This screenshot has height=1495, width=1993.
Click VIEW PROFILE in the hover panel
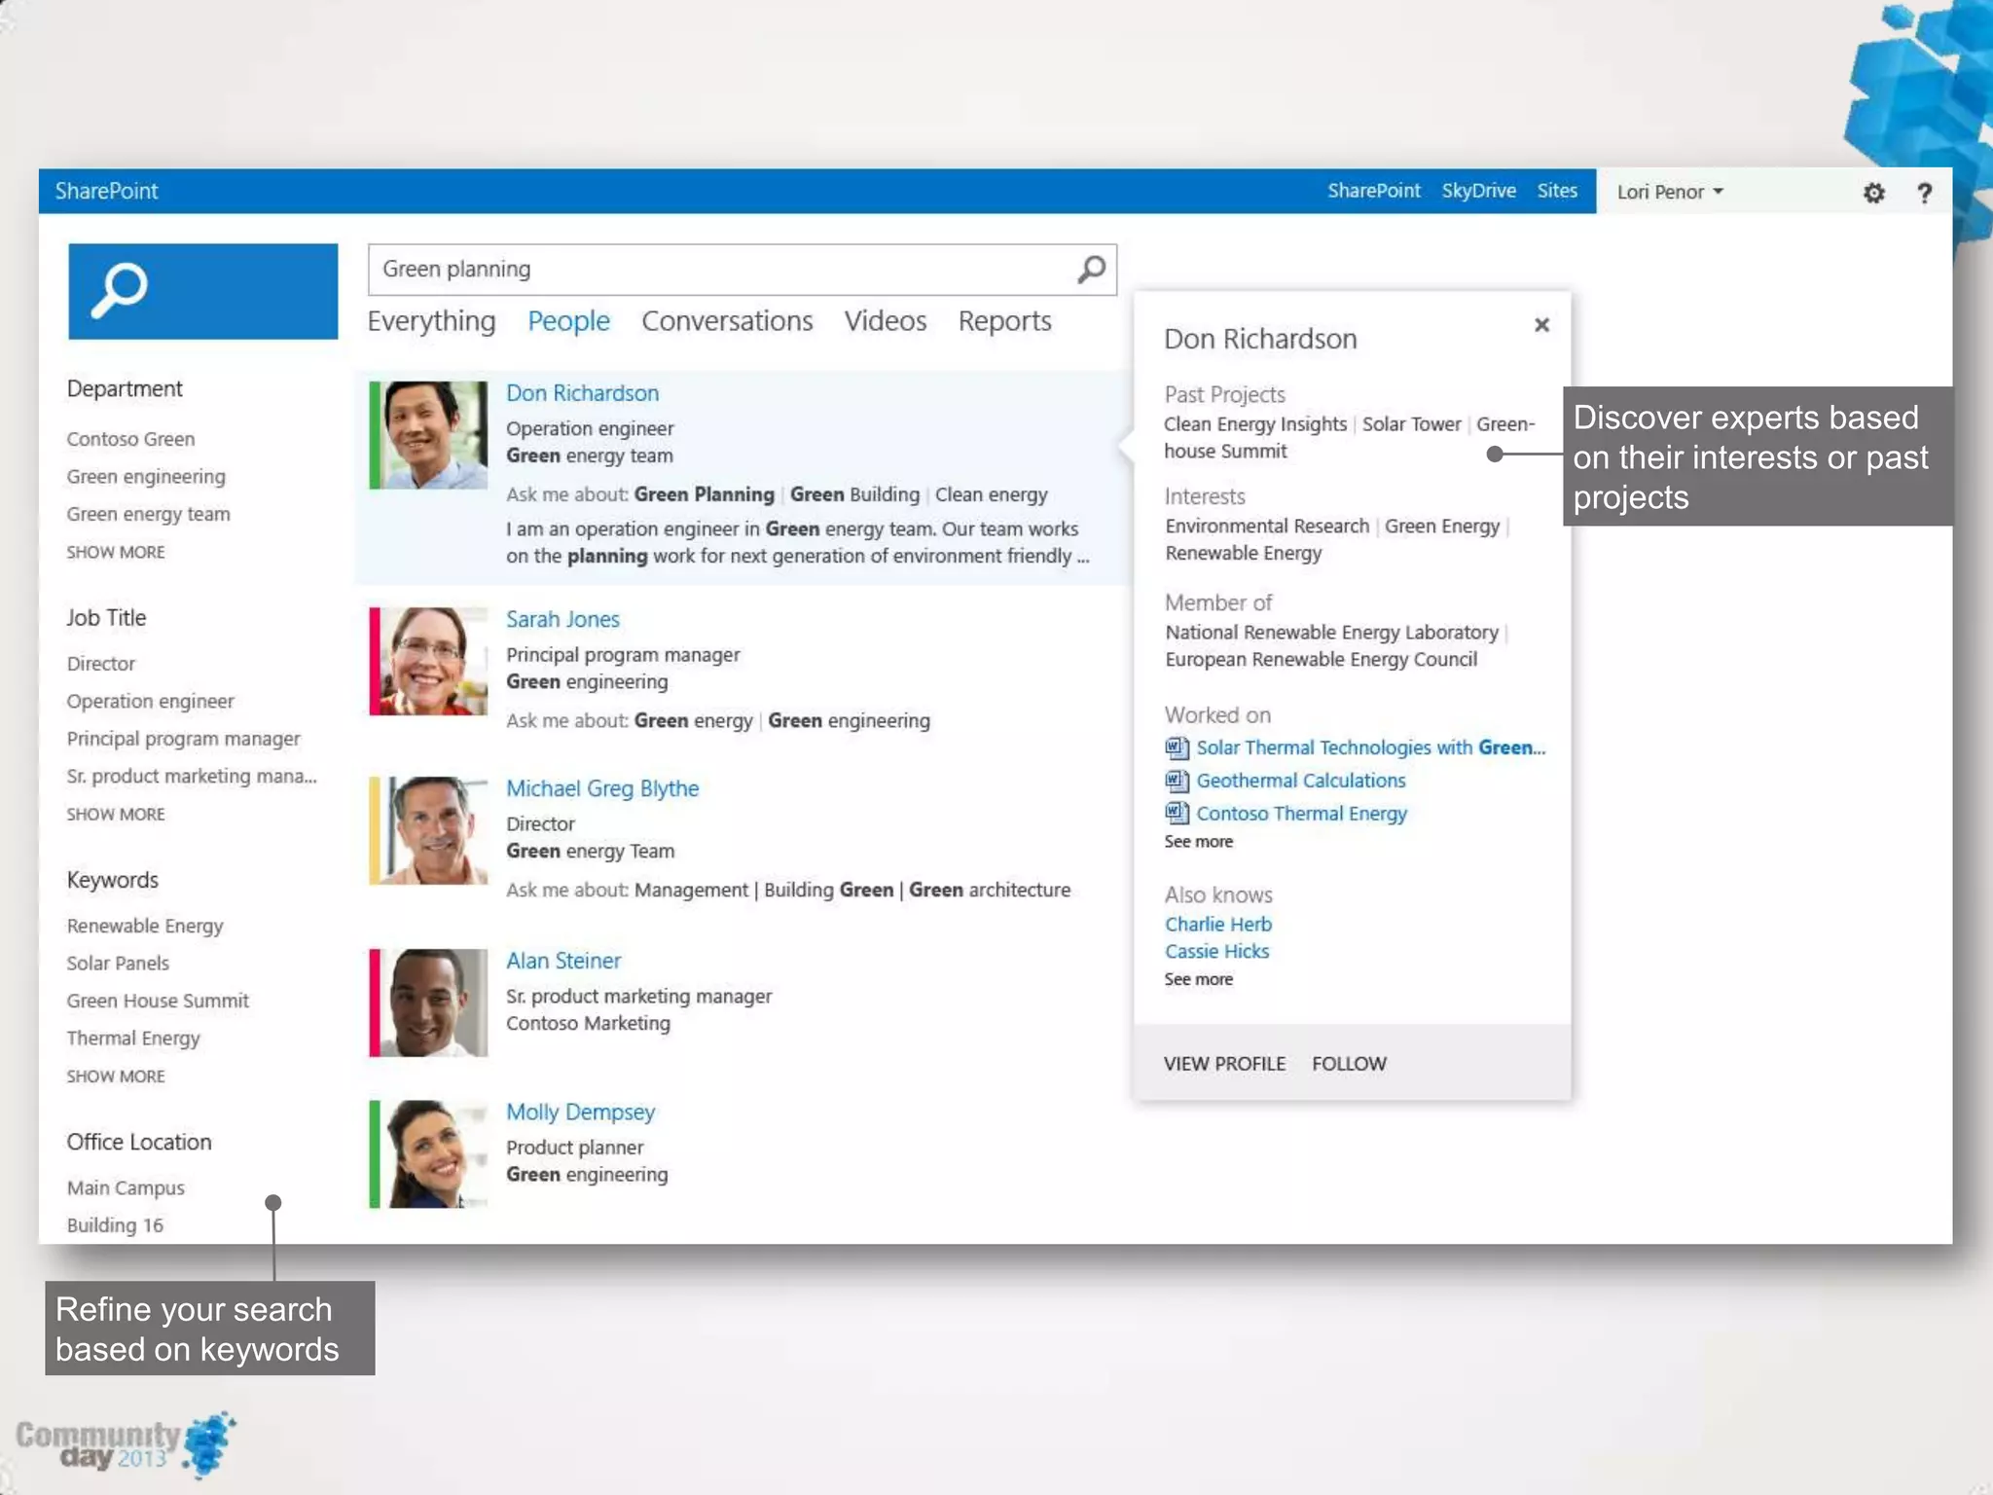1224,1064
